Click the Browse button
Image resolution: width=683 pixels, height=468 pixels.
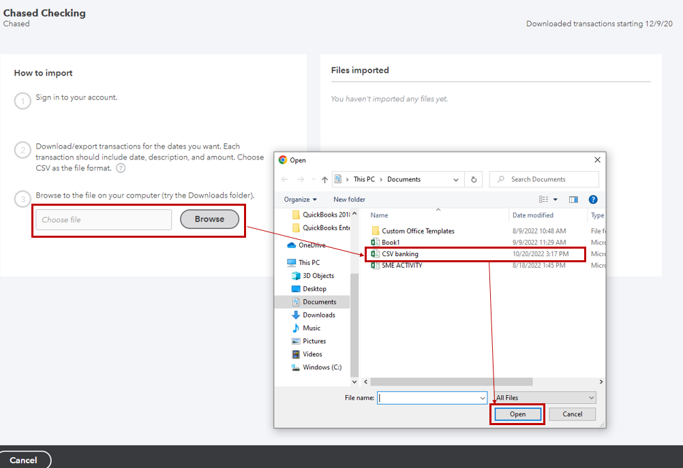[x=209, y=219]
